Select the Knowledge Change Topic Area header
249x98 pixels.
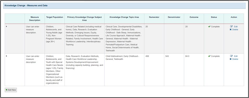tap(124, 17)
